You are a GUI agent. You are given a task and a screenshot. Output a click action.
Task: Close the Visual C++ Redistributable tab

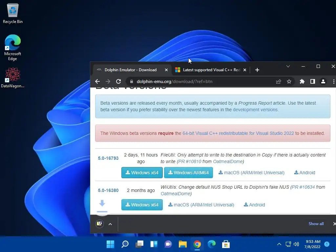(245, 70)
